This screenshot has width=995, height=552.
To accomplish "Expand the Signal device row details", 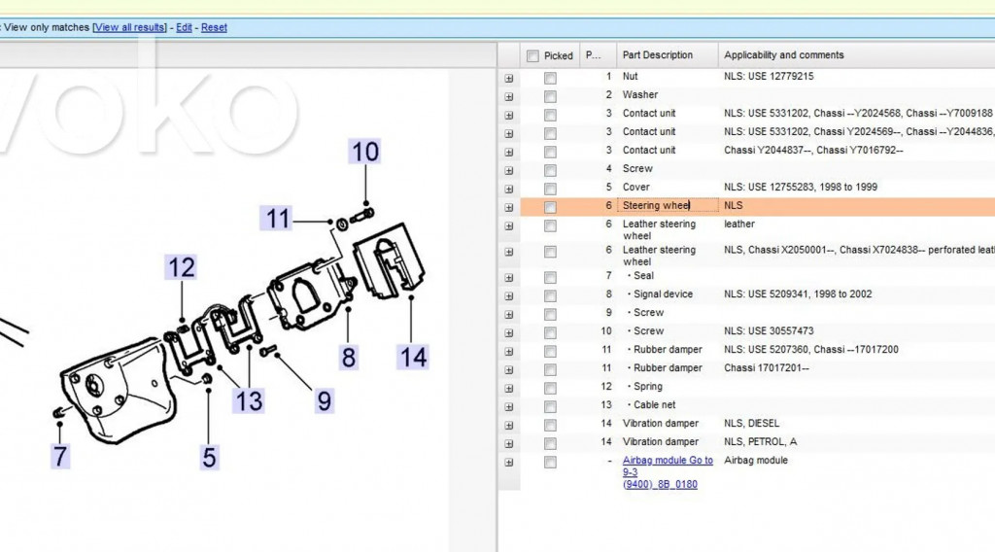I will click(x=509, y=294).
